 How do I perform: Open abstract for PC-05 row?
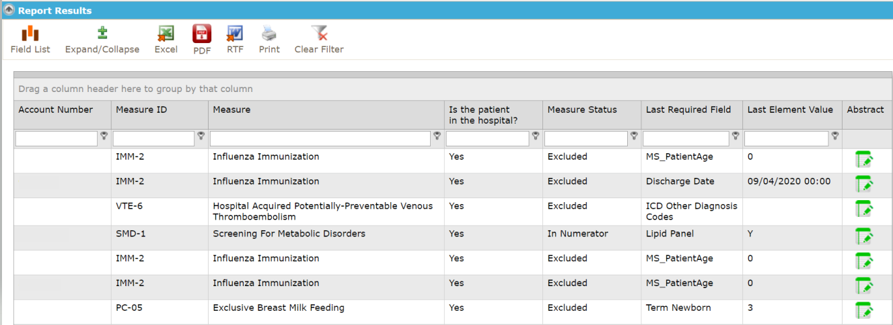click(864, 310)
